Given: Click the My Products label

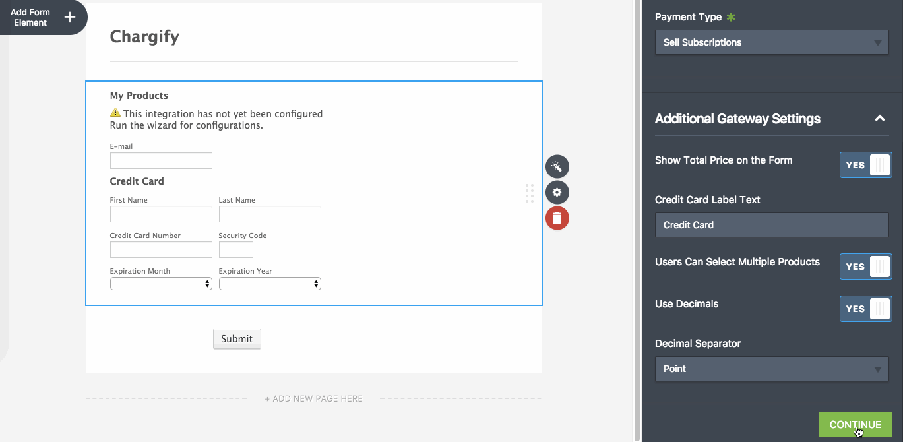Looking at the screenshot, I should 139,96.
